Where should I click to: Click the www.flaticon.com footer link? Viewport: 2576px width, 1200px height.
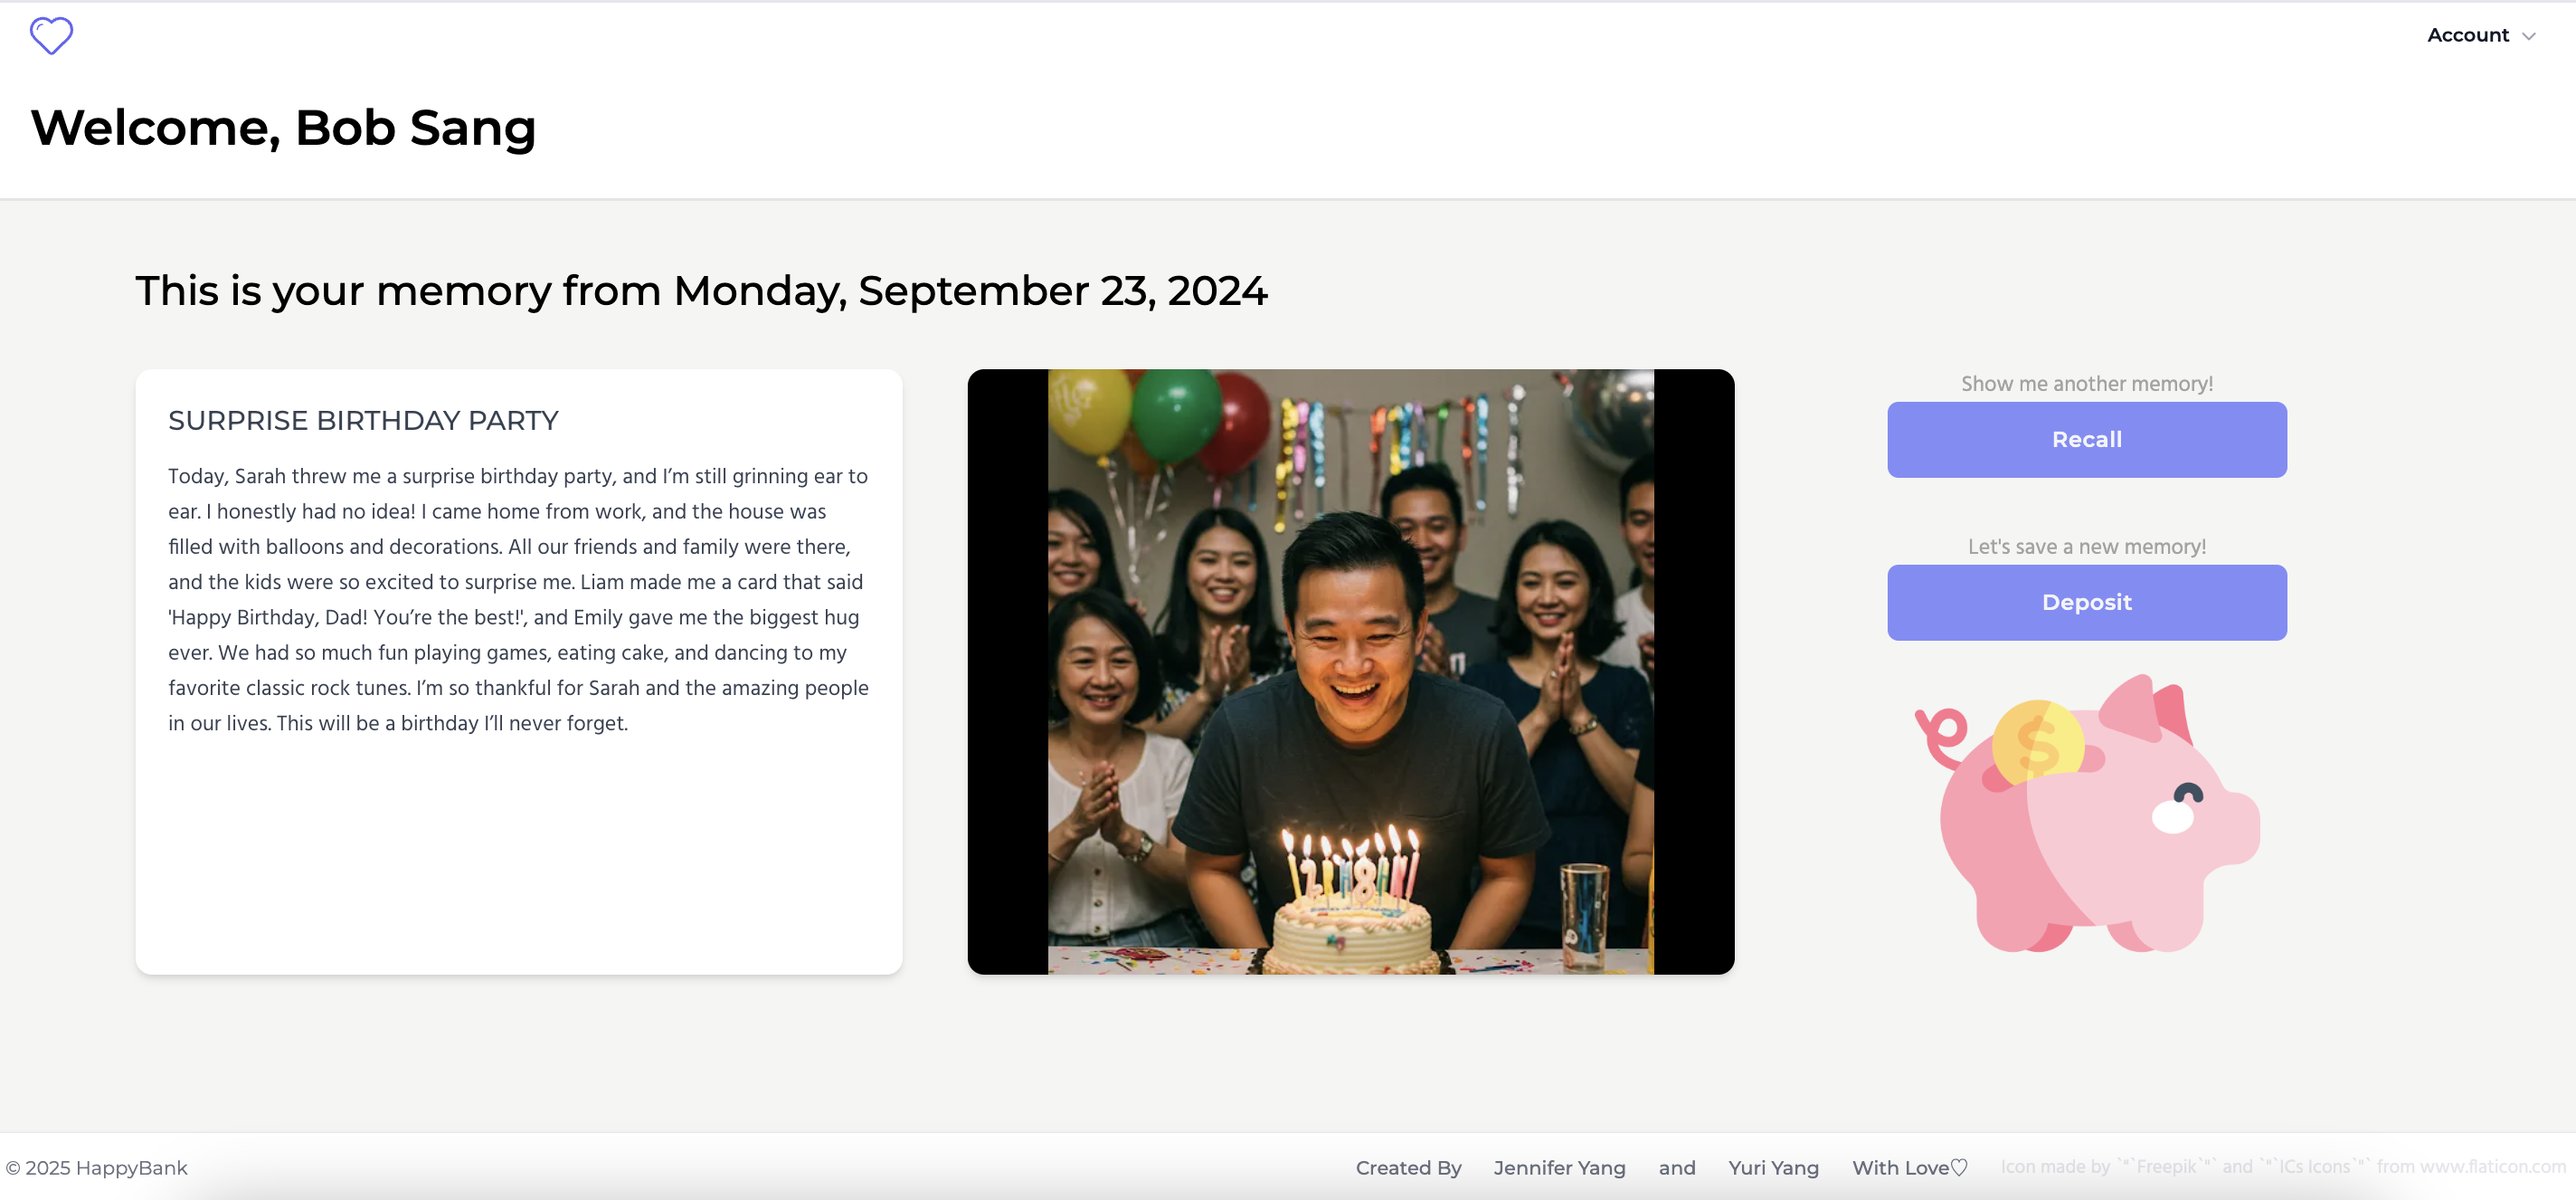tap(2492, 1167)
